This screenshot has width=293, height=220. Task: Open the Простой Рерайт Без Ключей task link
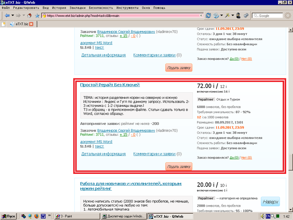(109, 85)
